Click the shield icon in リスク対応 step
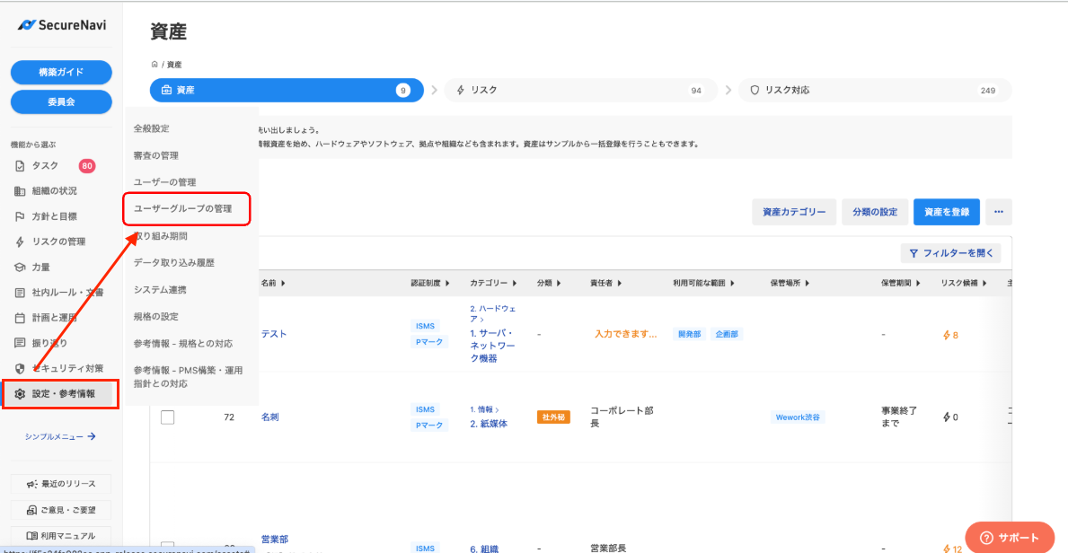The height and width of the screenshot is (553, 1068). tap(755, 90)
